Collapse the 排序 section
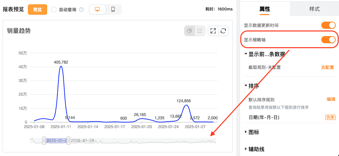 pyautogui.click(x=246, y=86)
